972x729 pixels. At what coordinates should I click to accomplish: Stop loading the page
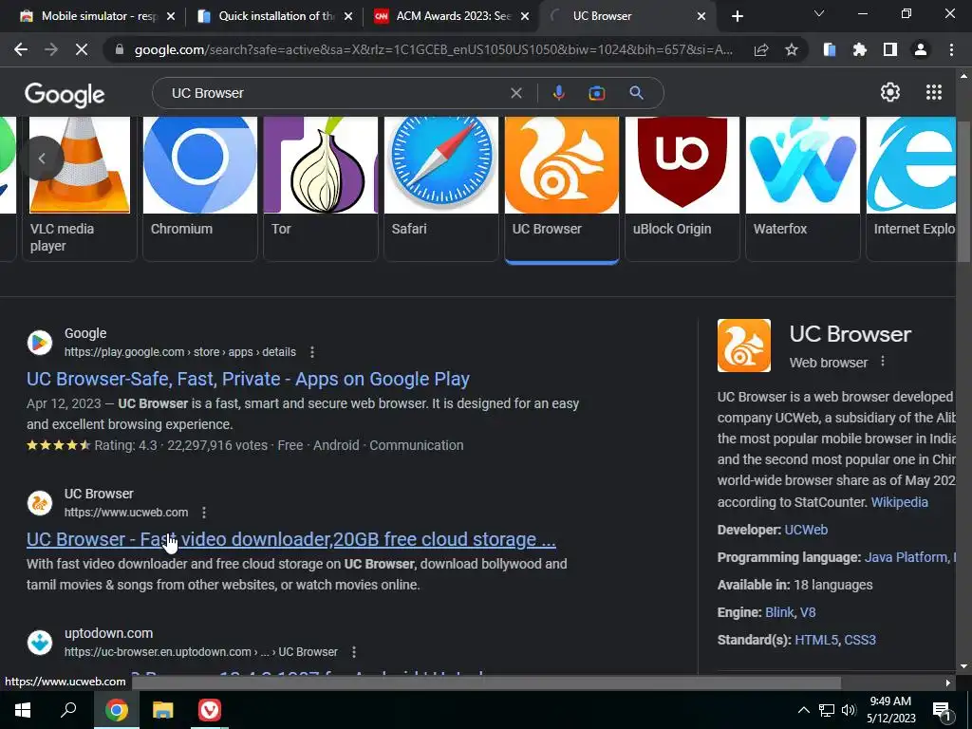point(82,49)
